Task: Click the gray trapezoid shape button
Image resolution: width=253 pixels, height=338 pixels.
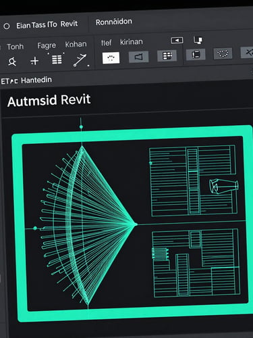Action: (138, 57)
